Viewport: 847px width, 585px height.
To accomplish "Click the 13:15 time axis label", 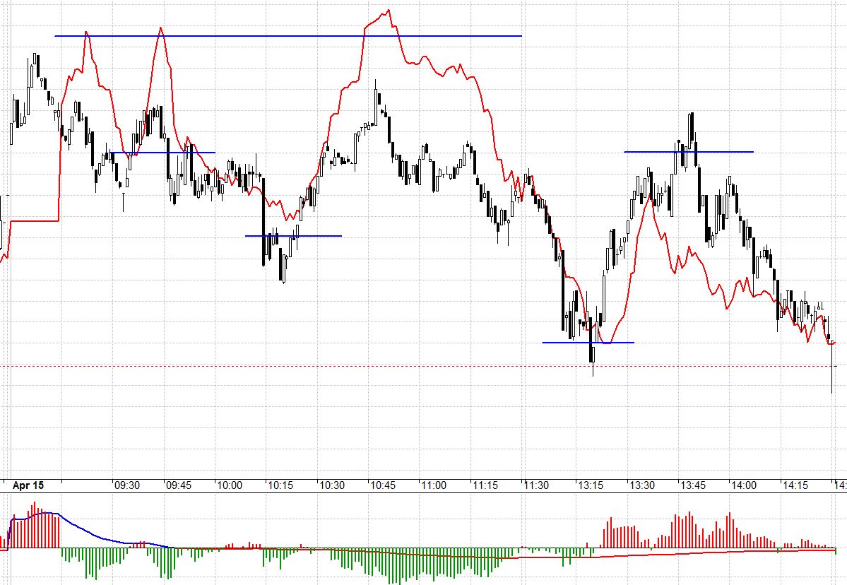I will pos(590,485).
